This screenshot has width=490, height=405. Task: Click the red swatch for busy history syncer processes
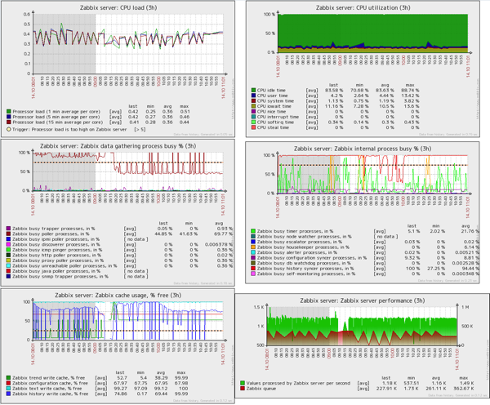(253, 269)
